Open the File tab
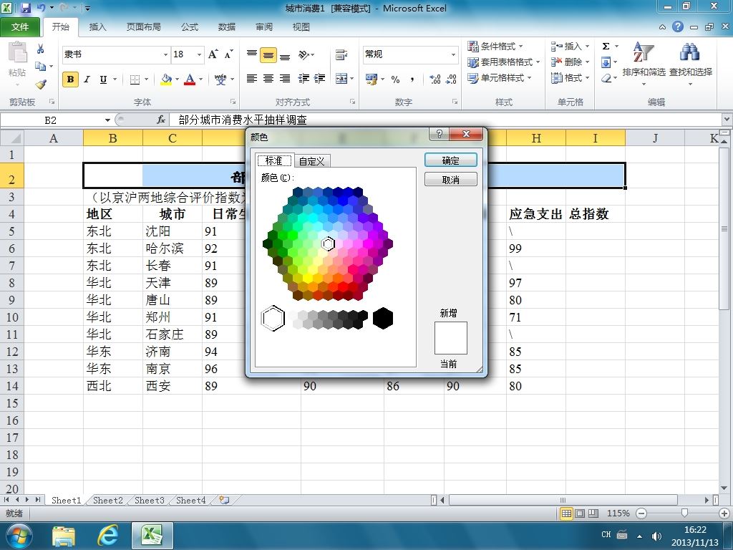The height and width of the screenshot is (550, 733). (x=19, y=26)
